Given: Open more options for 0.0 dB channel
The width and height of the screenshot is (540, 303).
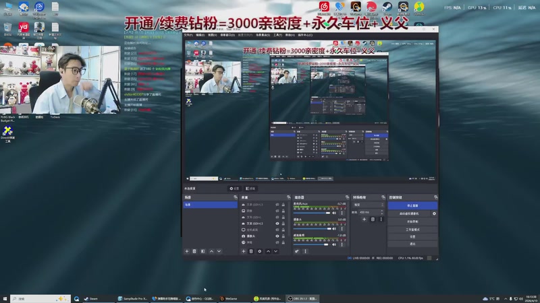Looking at the screenshot, I should [342, 228].
